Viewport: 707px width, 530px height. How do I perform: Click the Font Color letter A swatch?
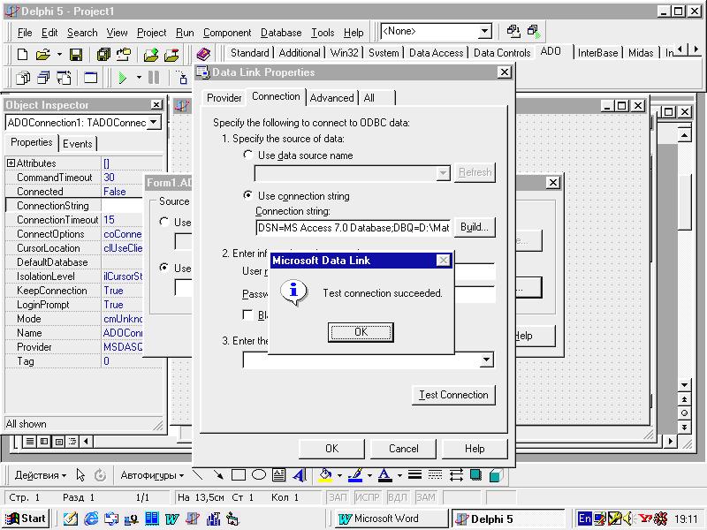click(384, 475)
